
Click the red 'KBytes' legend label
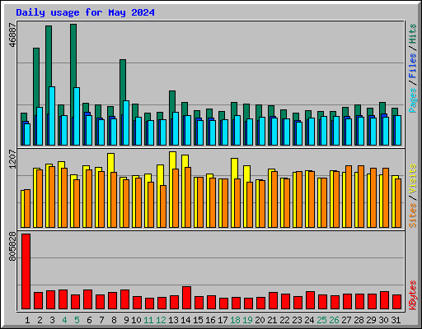pyautogui.click(x=413, y=295)
